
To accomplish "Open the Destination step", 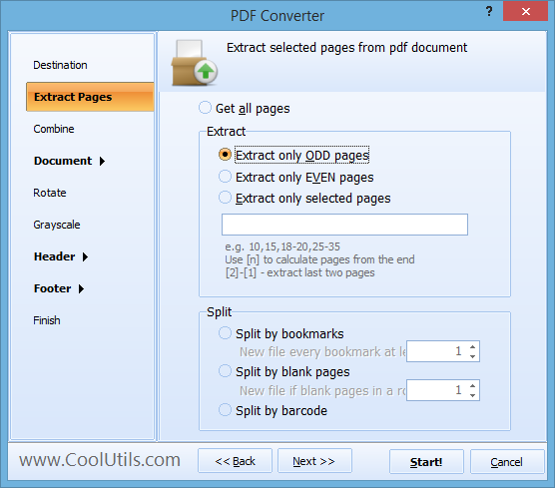I will (60, 65).
